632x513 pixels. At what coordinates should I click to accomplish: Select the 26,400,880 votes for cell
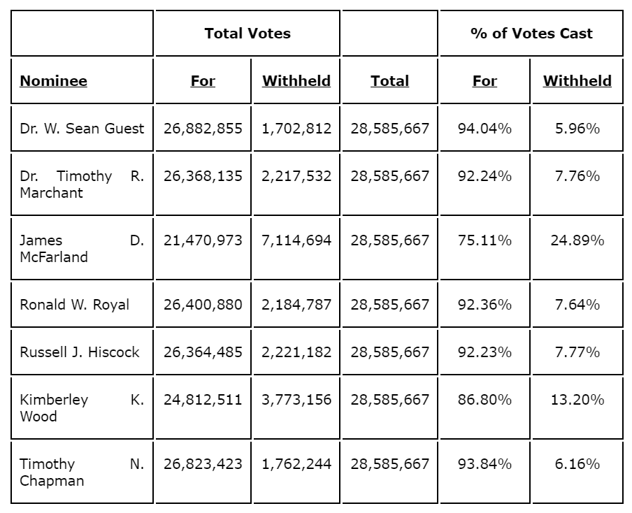[203, 305]
